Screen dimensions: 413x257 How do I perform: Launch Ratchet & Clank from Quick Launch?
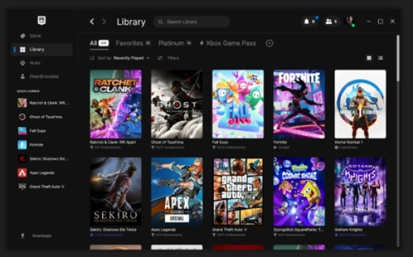(44, 103)
